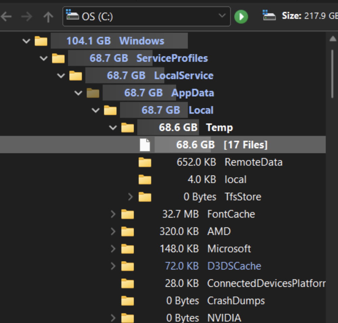Collapse the Windows folder node
The height and width of the screenshot is (323, 338).
point(26,41)
